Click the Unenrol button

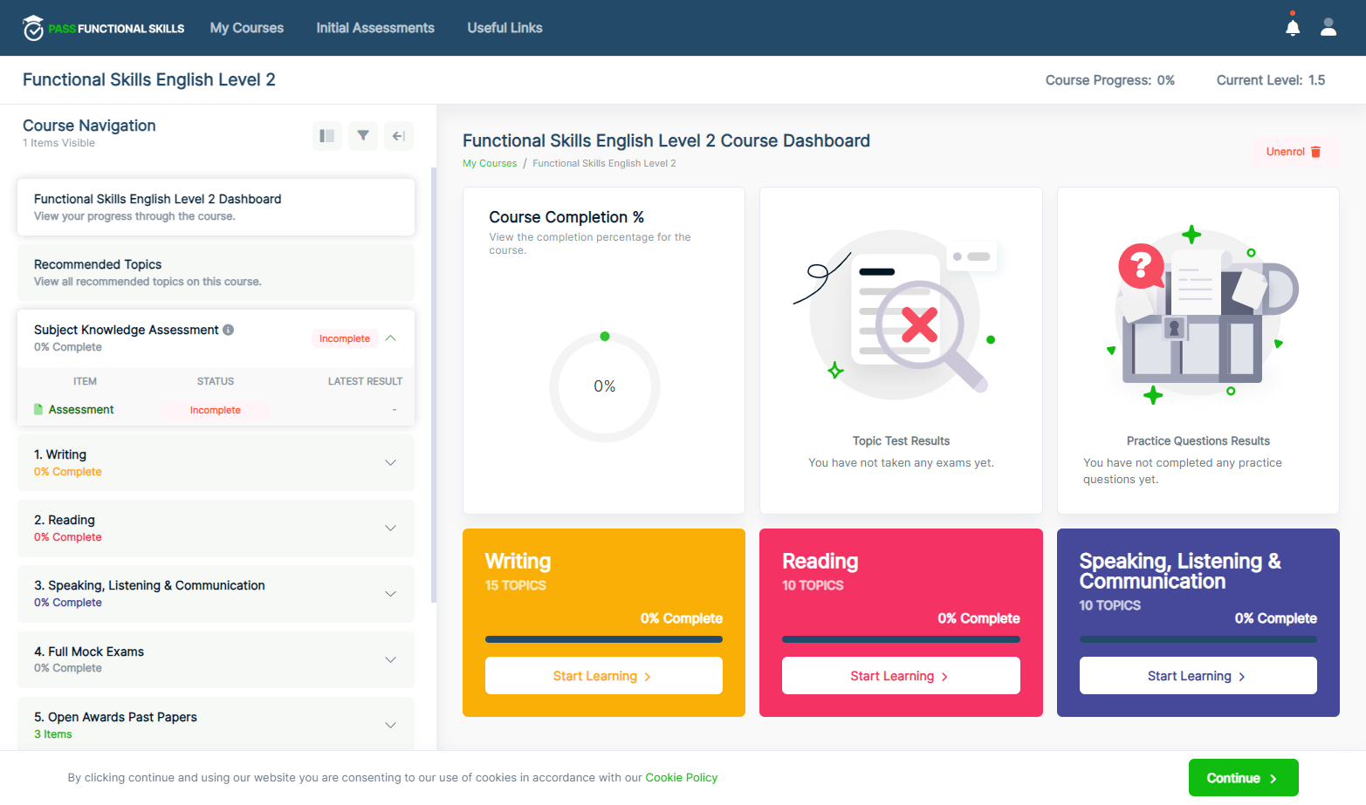point(1294,152)
